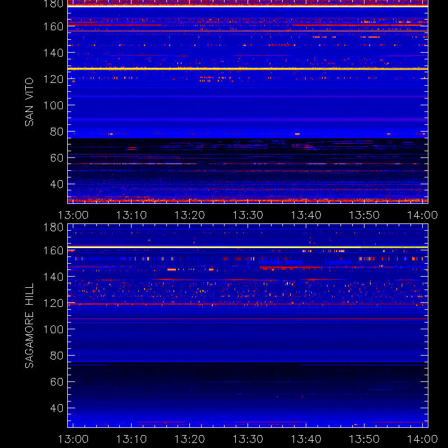The width and height of the screenshot is (448, 448).
Task: Select San Vito plot's 13:40 time label
Action: click(306, 215)
